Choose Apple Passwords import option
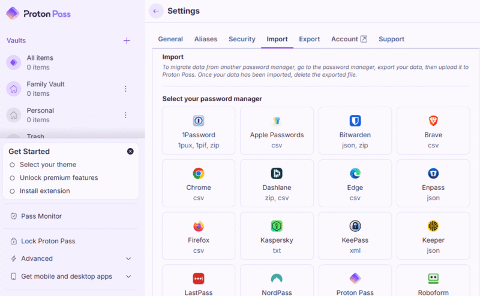 (x=277, y=131)
